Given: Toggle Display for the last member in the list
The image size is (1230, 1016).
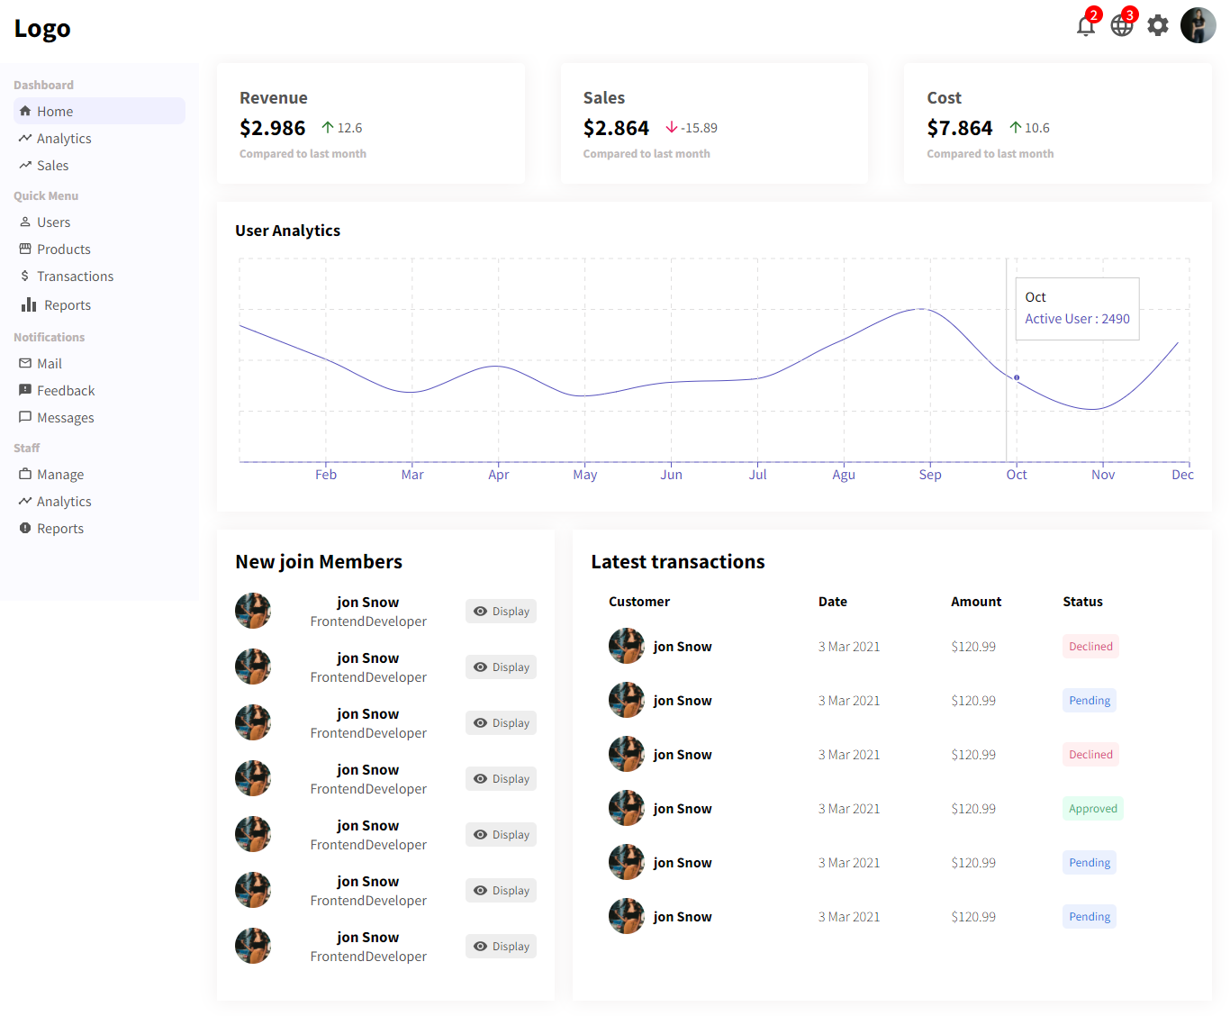Looking at the screenshot, I should (501, 946).
